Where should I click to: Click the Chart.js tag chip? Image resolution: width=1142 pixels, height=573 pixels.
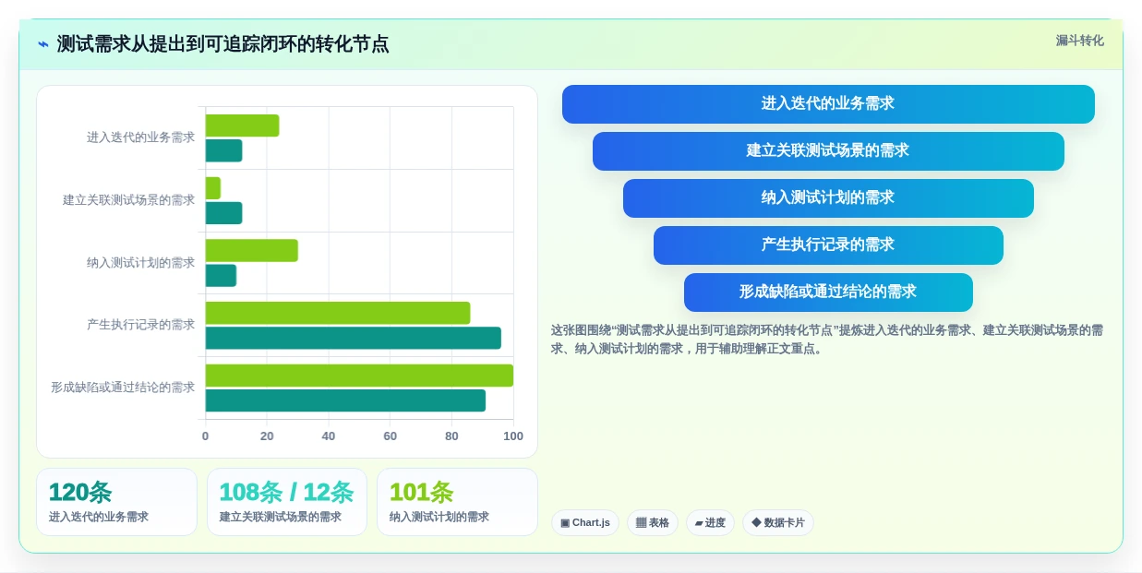point(585,523)
